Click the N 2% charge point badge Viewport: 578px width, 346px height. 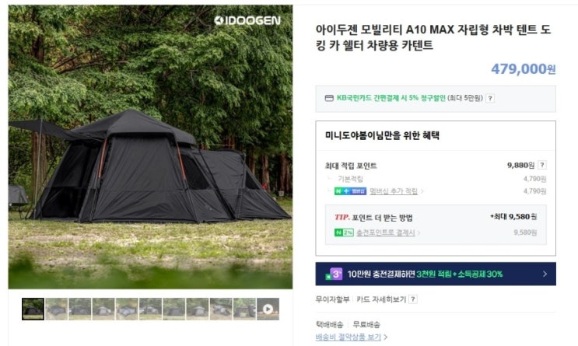point(344,232)
